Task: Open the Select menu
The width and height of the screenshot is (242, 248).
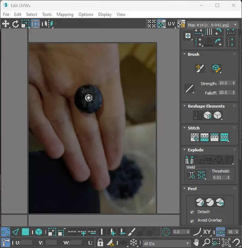Action: [31, 14]
